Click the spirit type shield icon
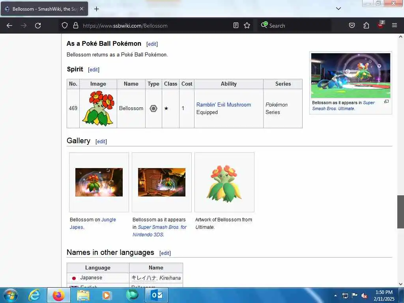 pos(153,108)
